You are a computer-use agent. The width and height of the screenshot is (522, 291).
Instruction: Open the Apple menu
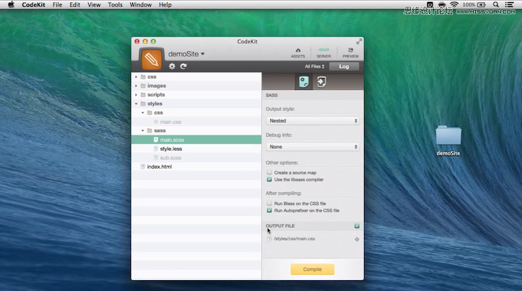[11, 5]
